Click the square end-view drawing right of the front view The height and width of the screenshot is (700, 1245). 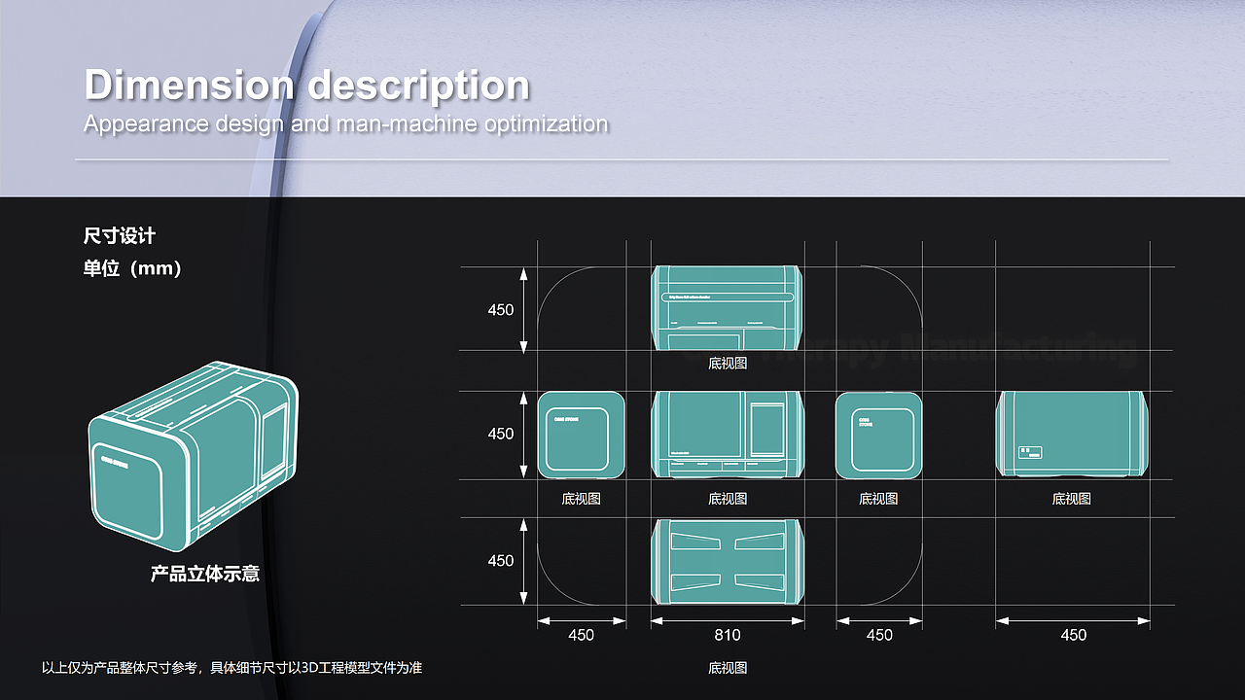pos(878,435)
